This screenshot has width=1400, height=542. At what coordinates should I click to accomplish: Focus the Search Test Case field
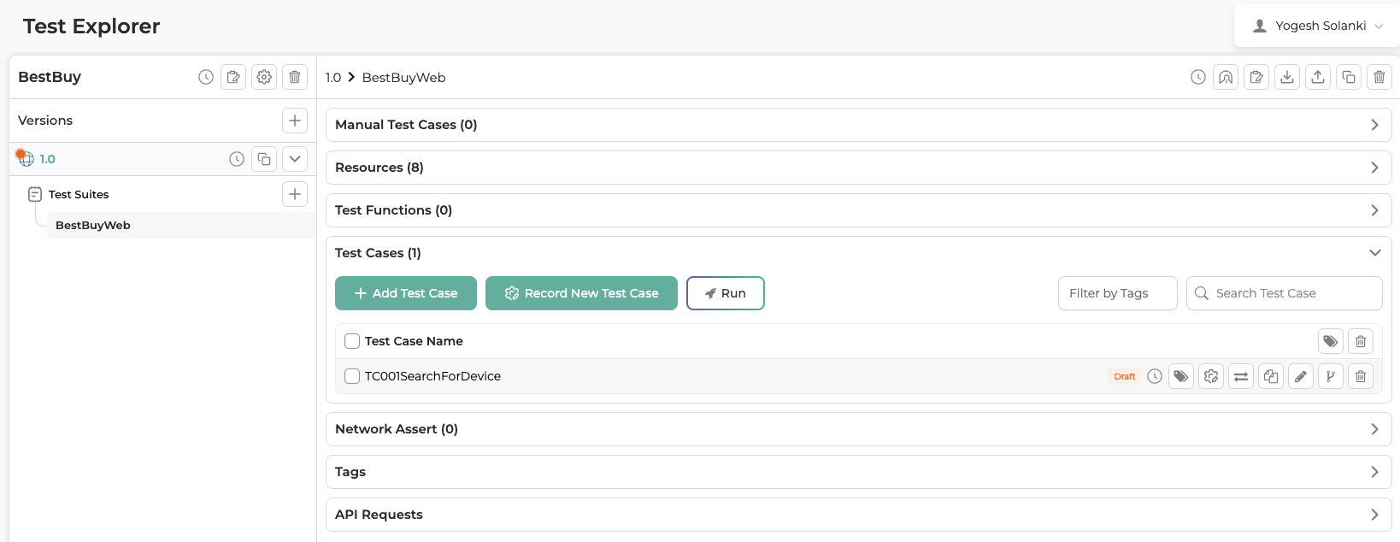coord(1285,293)
